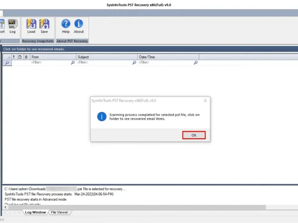This screenshot has height=223, width=298.
Task: Open the Log toolbar icon
Action: click(13, 26)
